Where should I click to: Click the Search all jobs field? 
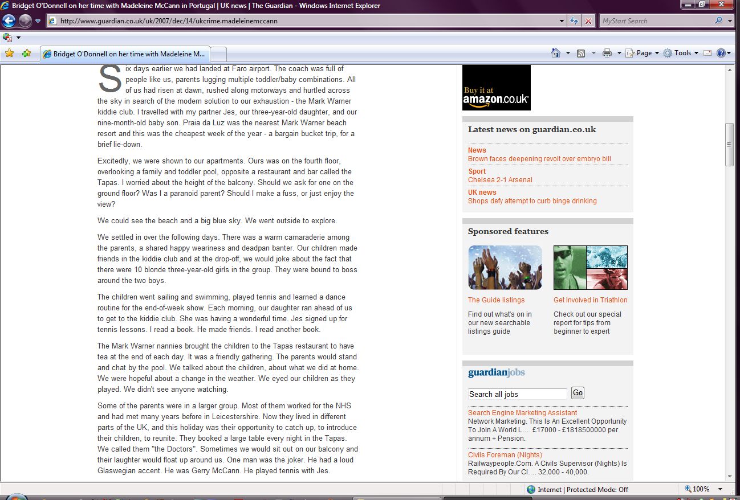(517, 394)
